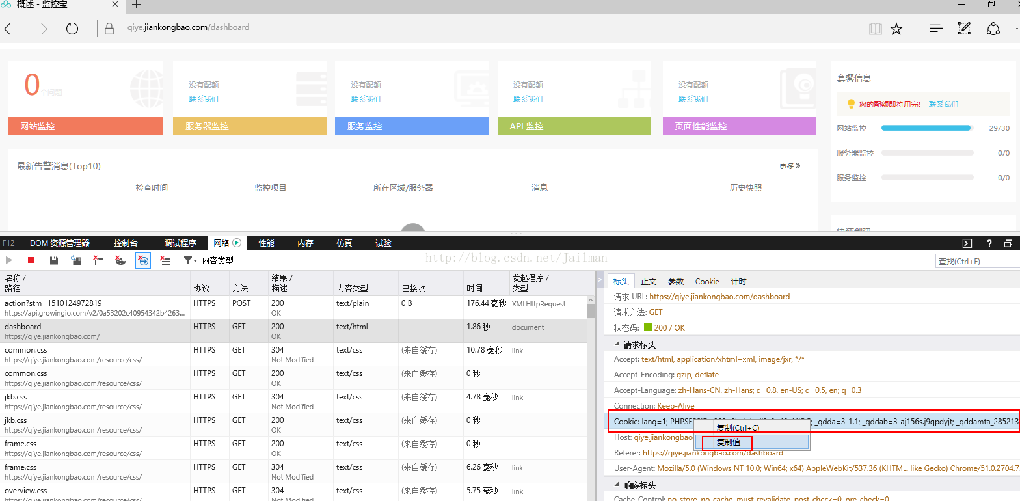Screen dimensions: 1020x501
Task: Click the green play icon on 网络 tab
Action: click(237, 243)
